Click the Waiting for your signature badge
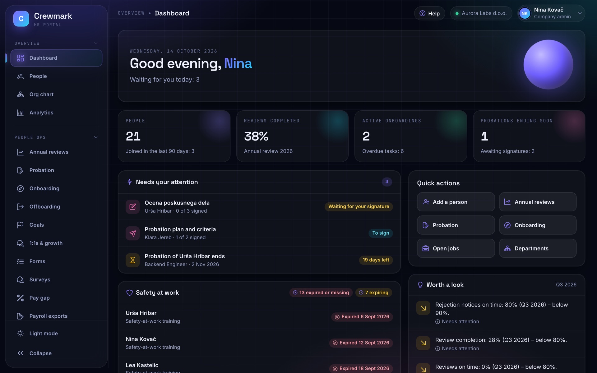Screen dimensions: 597x373 [x=359, y=207]
